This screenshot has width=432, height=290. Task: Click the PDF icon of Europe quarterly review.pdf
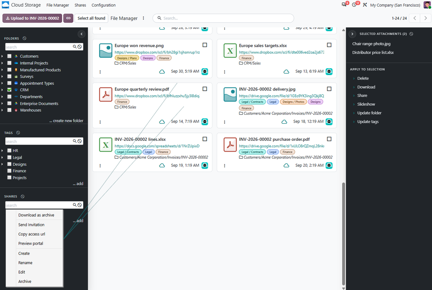coord(106,95)
